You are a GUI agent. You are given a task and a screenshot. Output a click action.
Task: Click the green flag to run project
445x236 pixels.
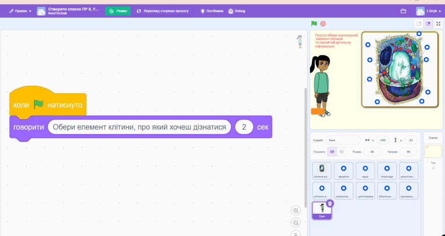tap(314, 24)
